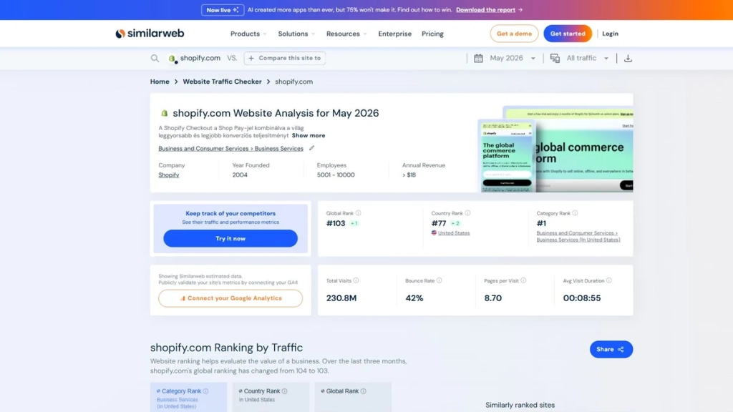Click Avg Visit Duration info icon

tap(608, 280)
